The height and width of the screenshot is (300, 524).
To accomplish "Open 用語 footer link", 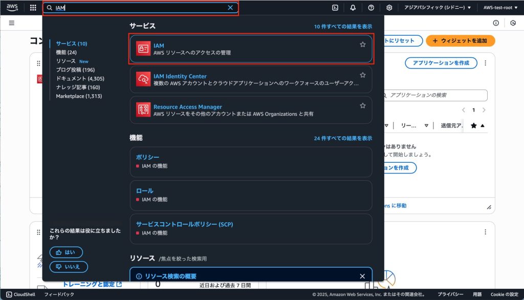I will click(x=477, y=294).
